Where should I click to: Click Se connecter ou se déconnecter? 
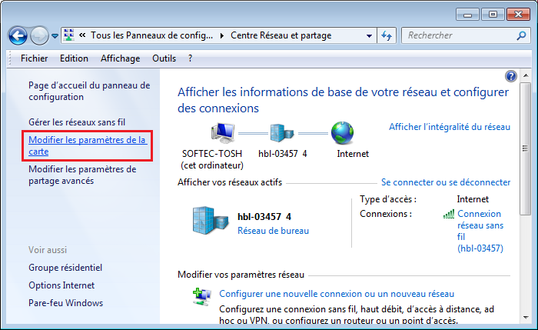tap(446, 182)
